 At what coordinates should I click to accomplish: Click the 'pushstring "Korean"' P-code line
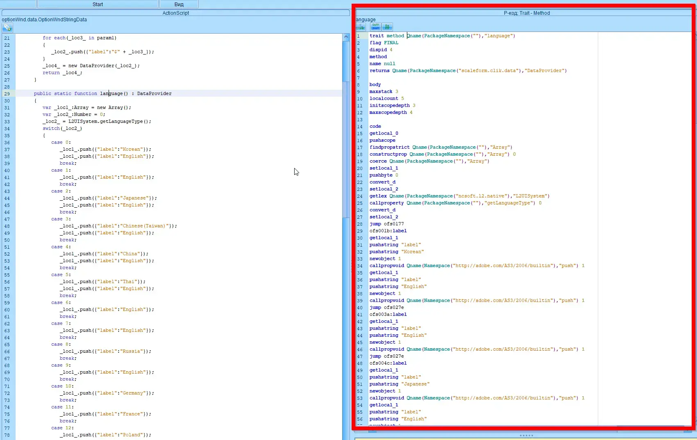click(397, 252)
